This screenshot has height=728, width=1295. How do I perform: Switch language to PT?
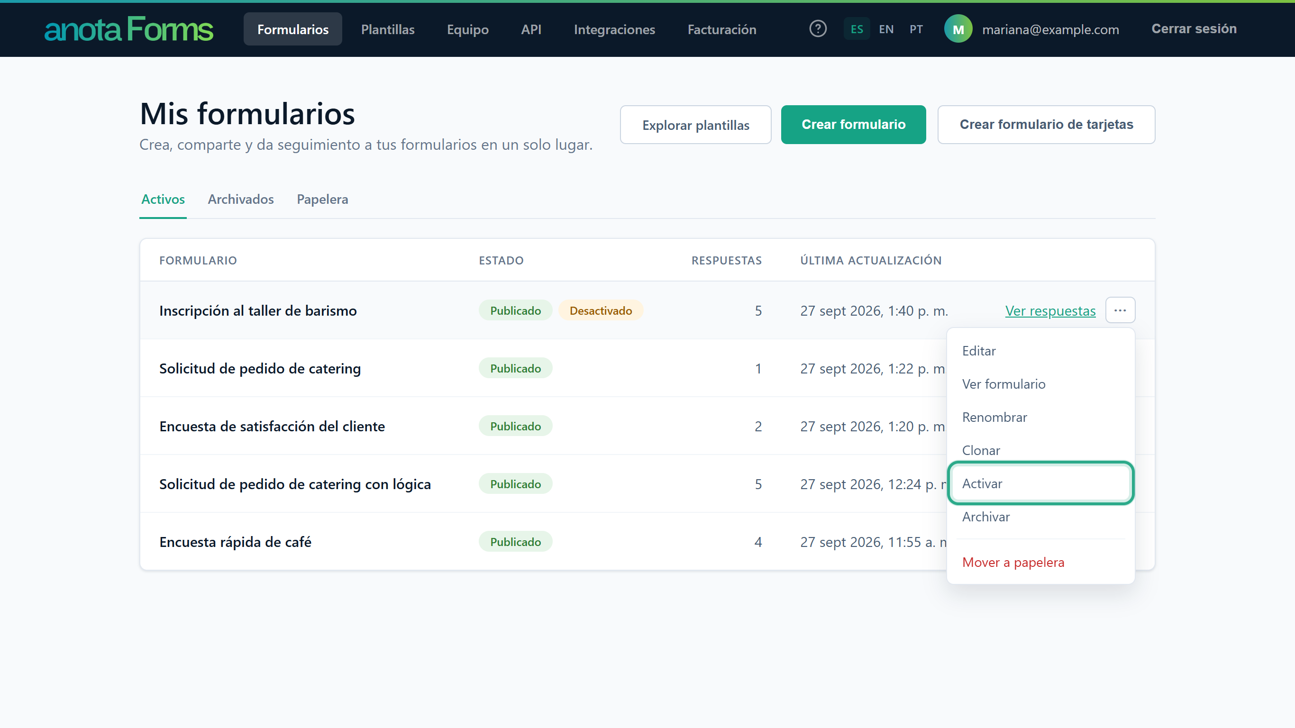click(916, 29)
